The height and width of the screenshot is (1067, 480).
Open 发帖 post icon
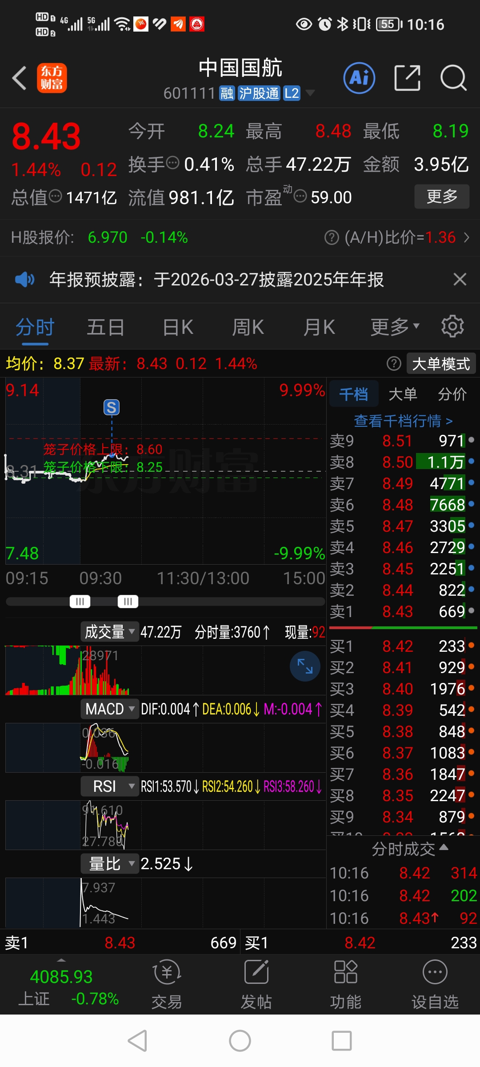[x=256, y=984]
